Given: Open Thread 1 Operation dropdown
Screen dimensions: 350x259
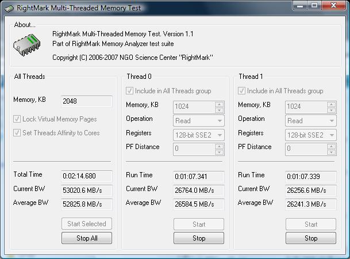Looking at the screenshot, I should pyautogui.click(x=311, y=121).
